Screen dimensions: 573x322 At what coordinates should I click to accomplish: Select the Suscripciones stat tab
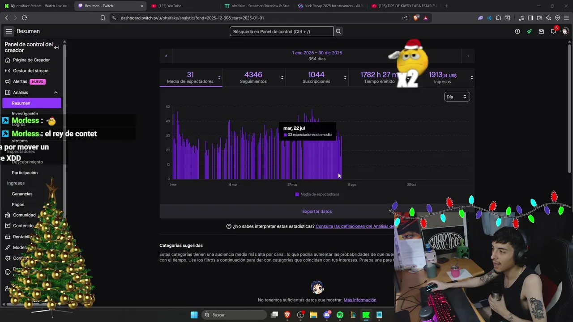pos(316,77)
